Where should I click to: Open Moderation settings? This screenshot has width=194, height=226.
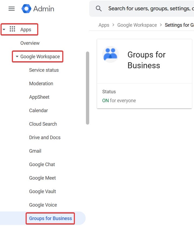click(x=41, y=84)
